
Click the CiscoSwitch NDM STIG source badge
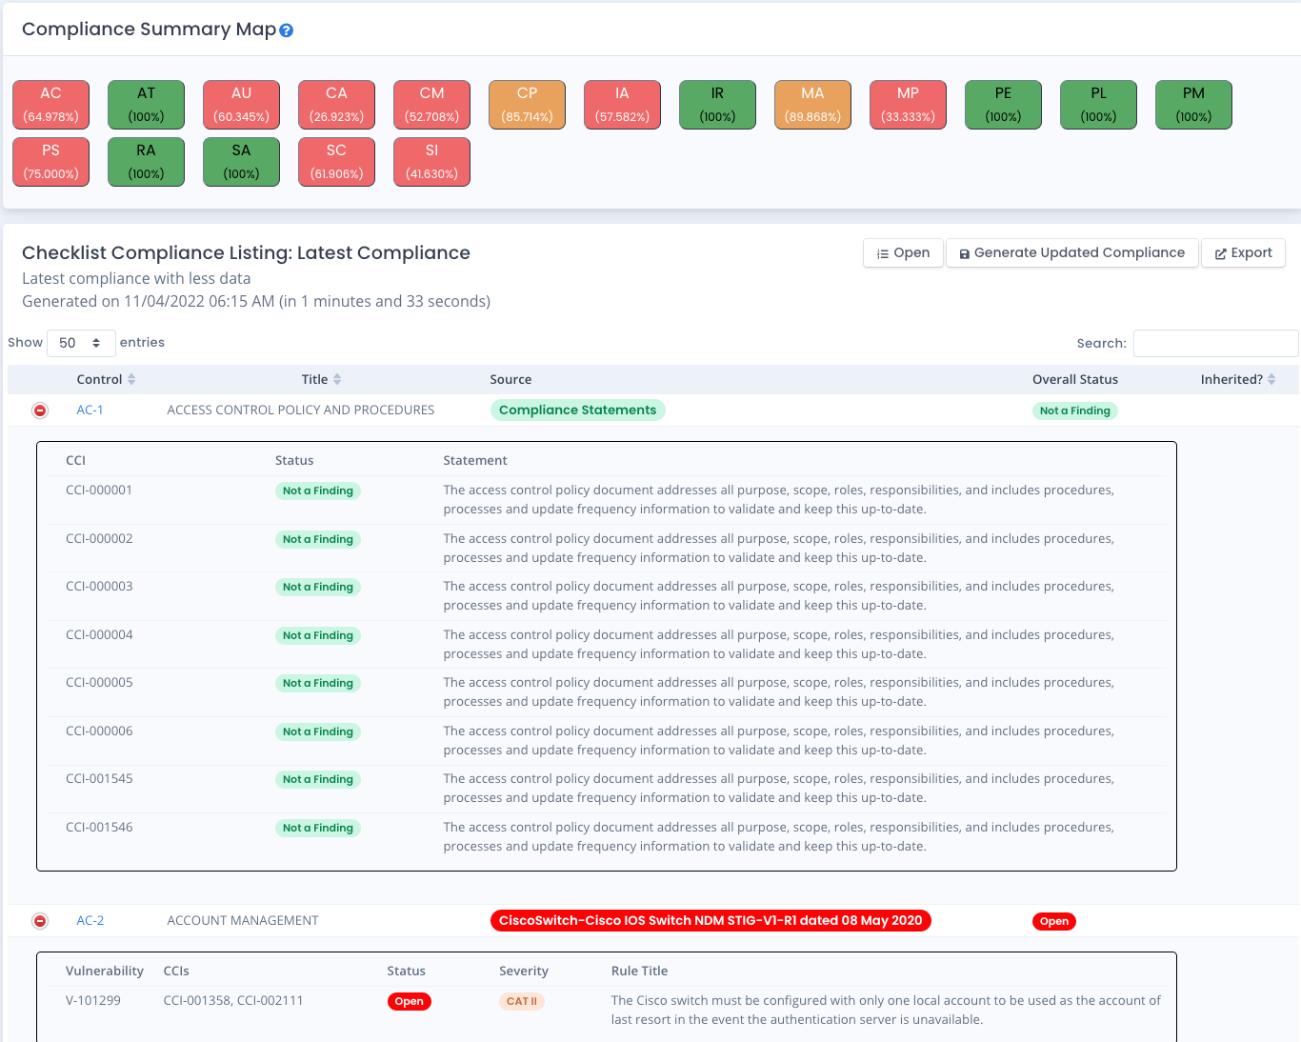tap(711, 921)
